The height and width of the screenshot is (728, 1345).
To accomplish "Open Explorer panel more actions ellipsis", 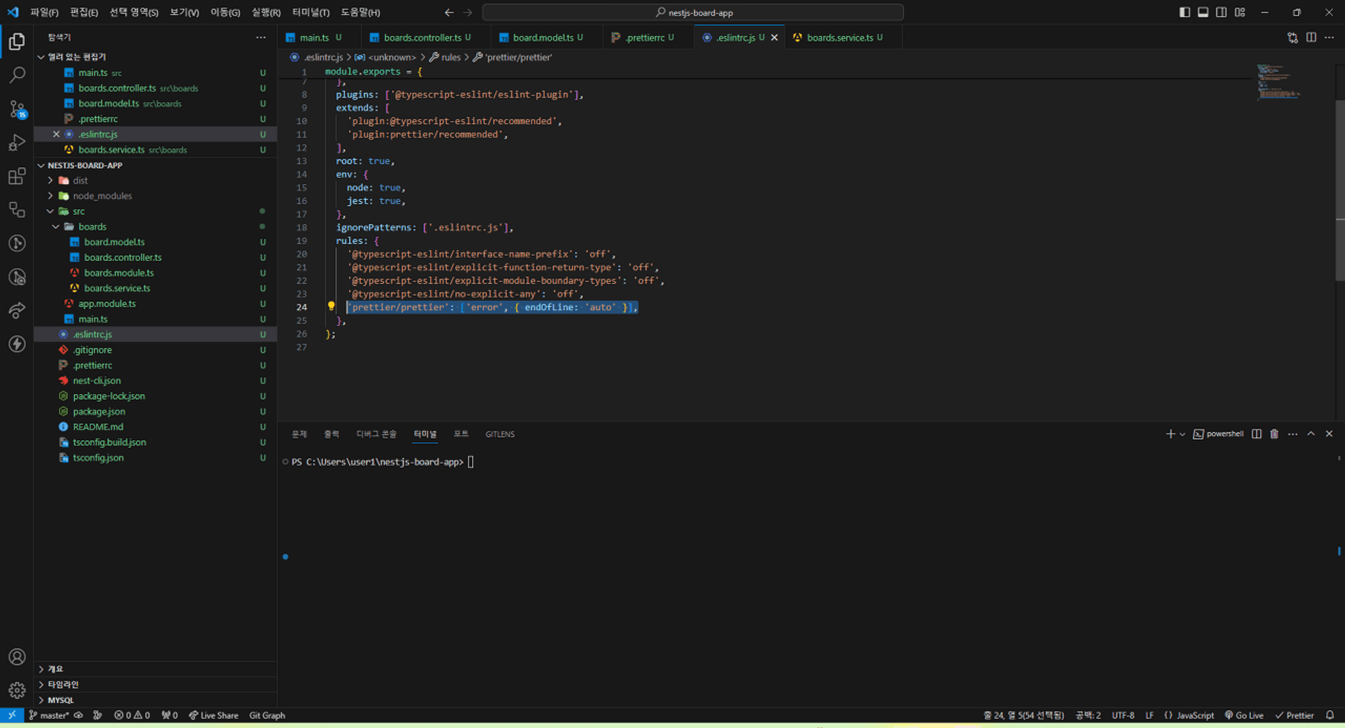I will point(261,38).
